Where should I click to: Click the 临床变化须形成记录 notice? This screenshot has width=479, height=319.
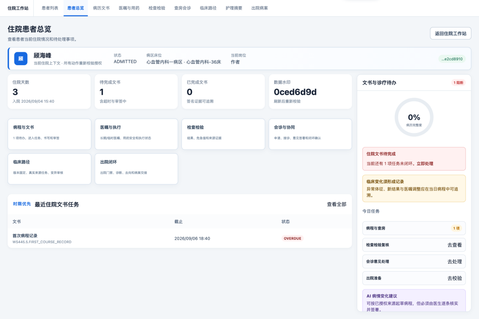414,188
